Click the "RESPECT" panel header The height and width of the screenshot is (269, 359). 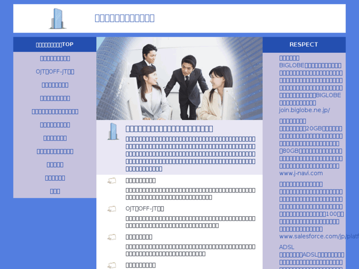click(x=304, y=44)
